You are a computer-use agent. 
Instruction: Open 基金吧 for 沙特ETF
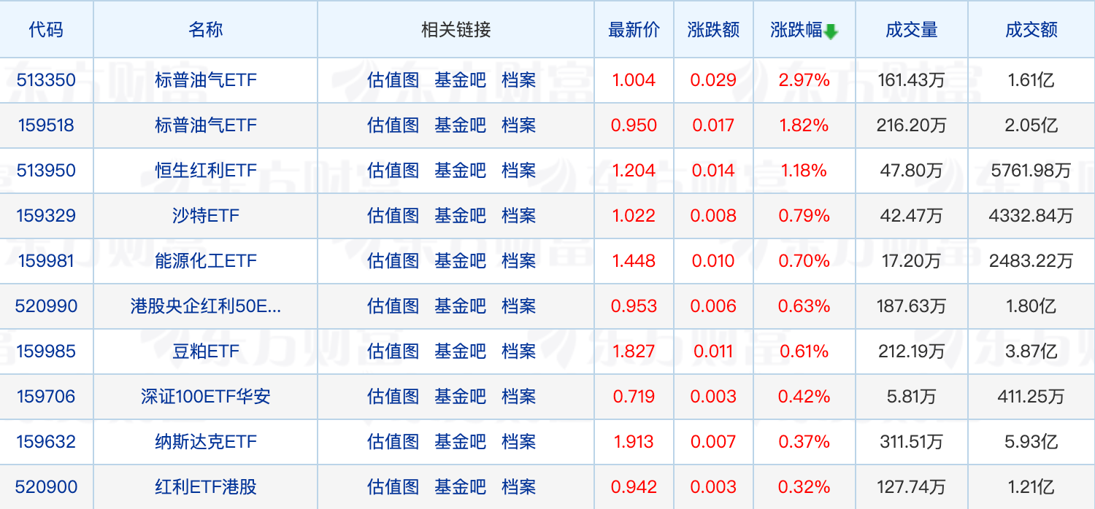460,216
